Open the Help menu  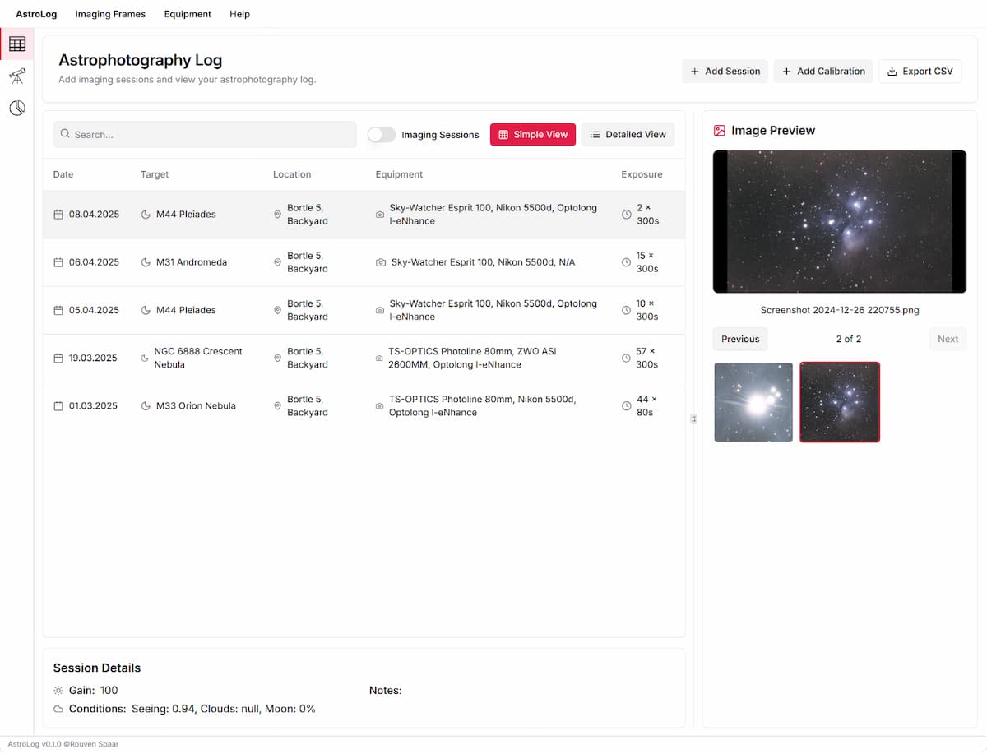coord(239,14)
